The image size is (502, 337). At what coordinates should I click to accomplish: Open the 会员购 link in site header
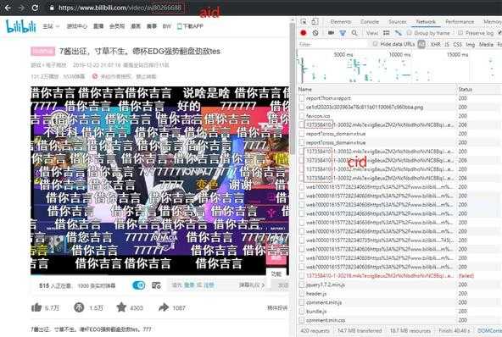[x=117, y=26]
